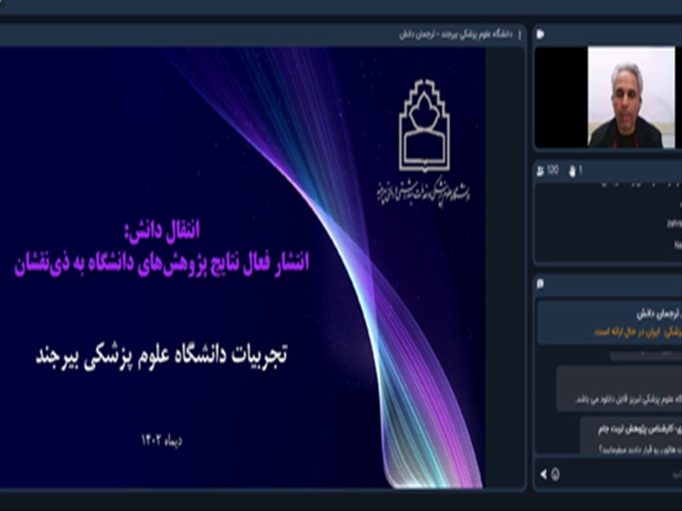682x511 pixels.
Task: Select the chat message mentioning Tabriz download
Action: [x=620, y=388]
